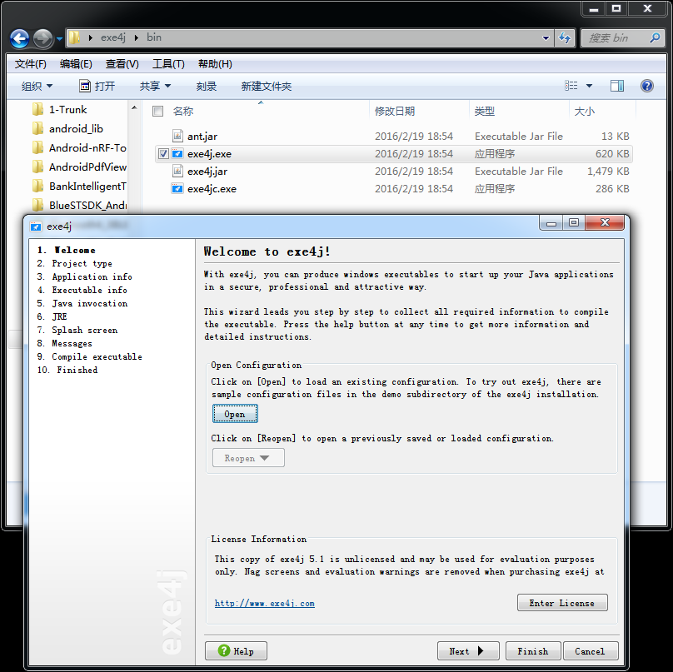Select the exe4j.jar file name

[x=207, y=172]
